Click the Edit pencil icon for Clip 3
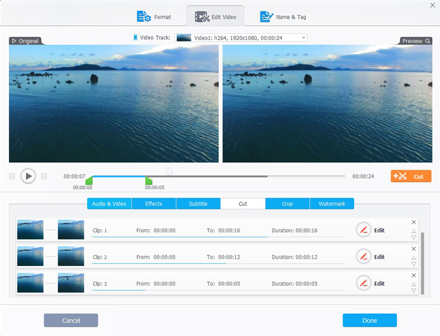440x336 pixels. [x=363, y=284]
